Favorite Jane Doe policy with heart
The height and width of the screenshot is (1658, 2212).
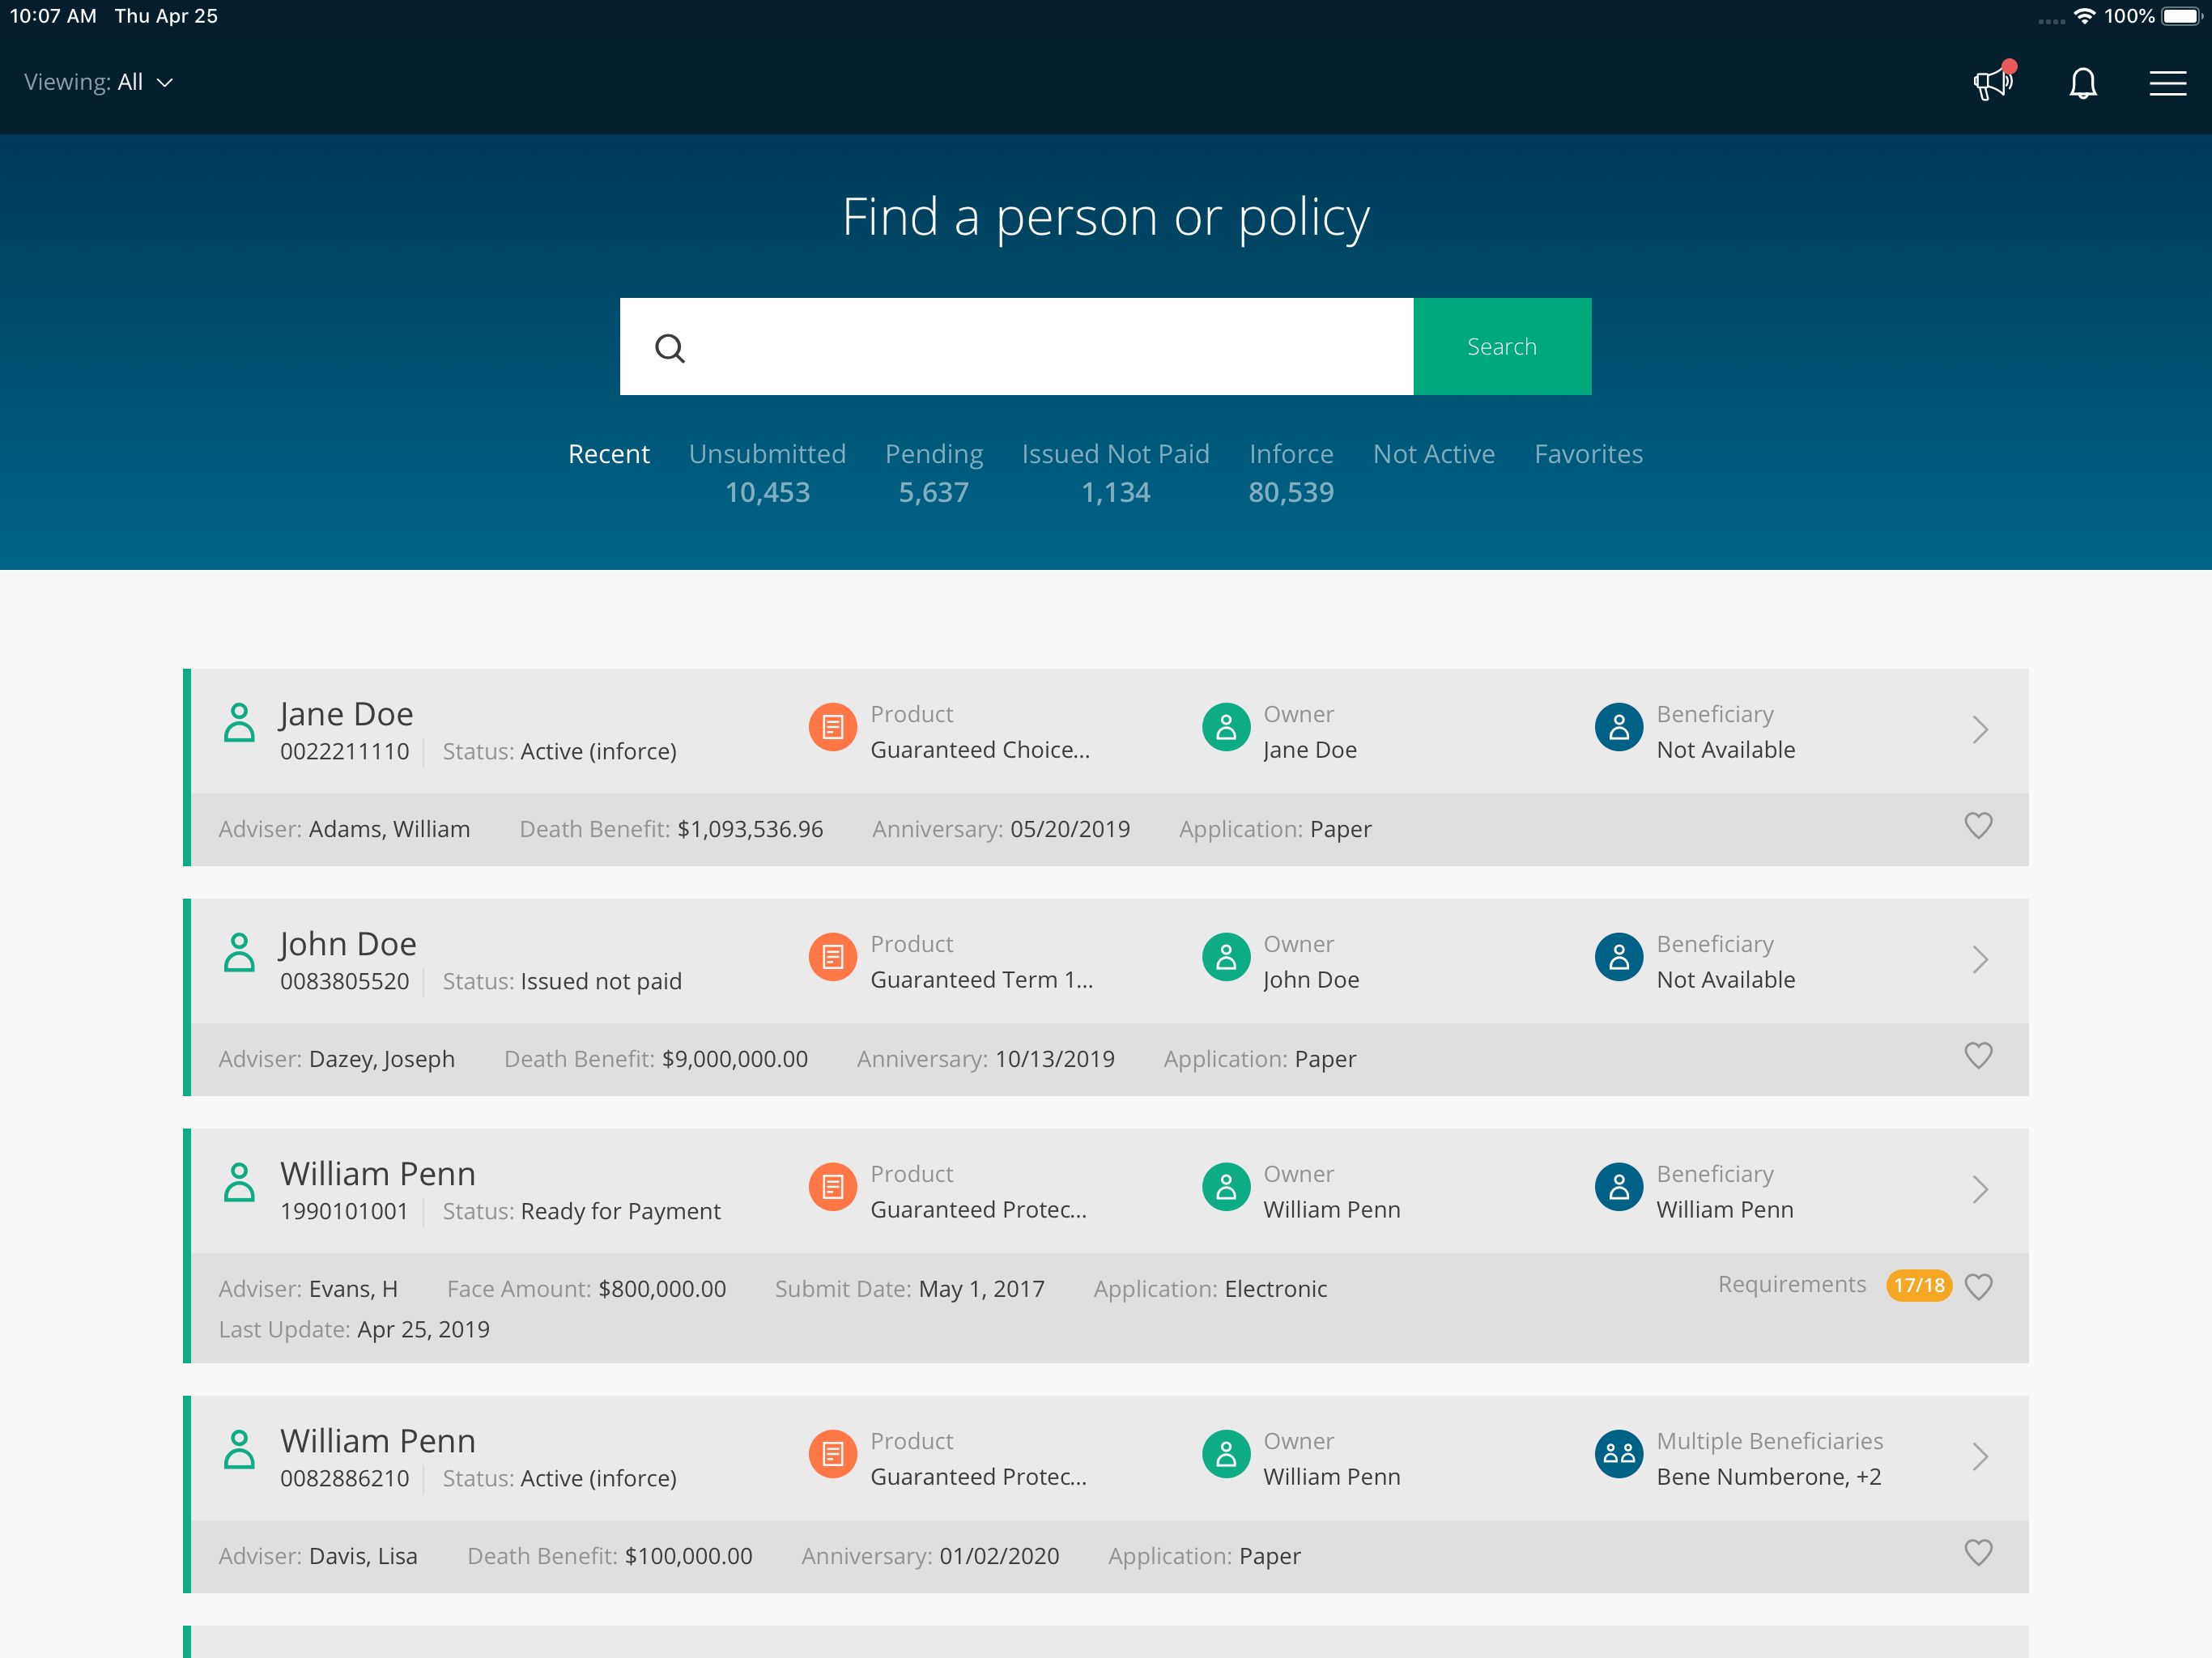coord(1978,826)
